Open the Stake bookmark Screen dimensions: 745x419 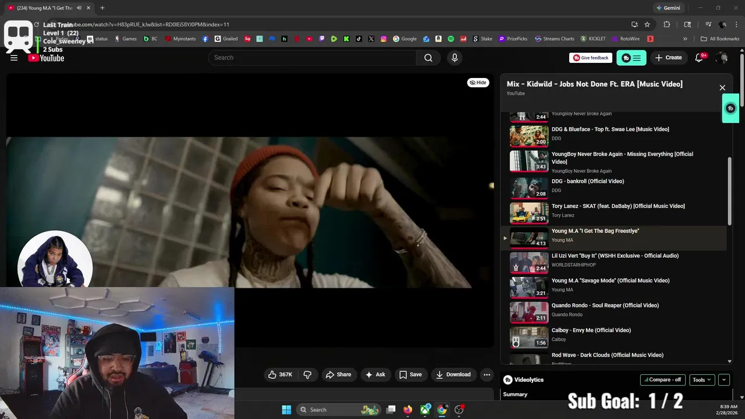(483, 39)
